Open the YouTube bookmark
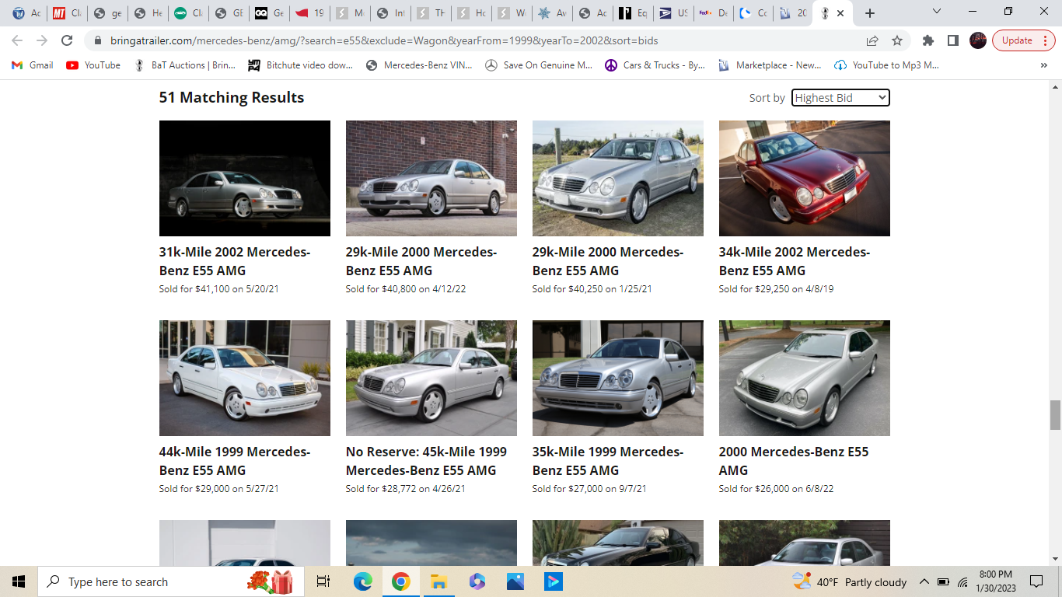 [93, 65]
